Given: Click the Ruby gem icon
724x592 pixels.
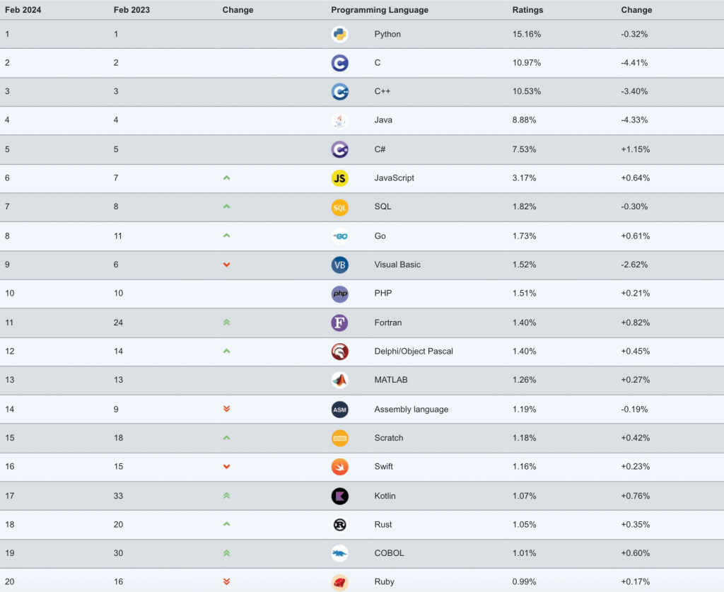Looking at the screenshot, I should tap(339, 582).
